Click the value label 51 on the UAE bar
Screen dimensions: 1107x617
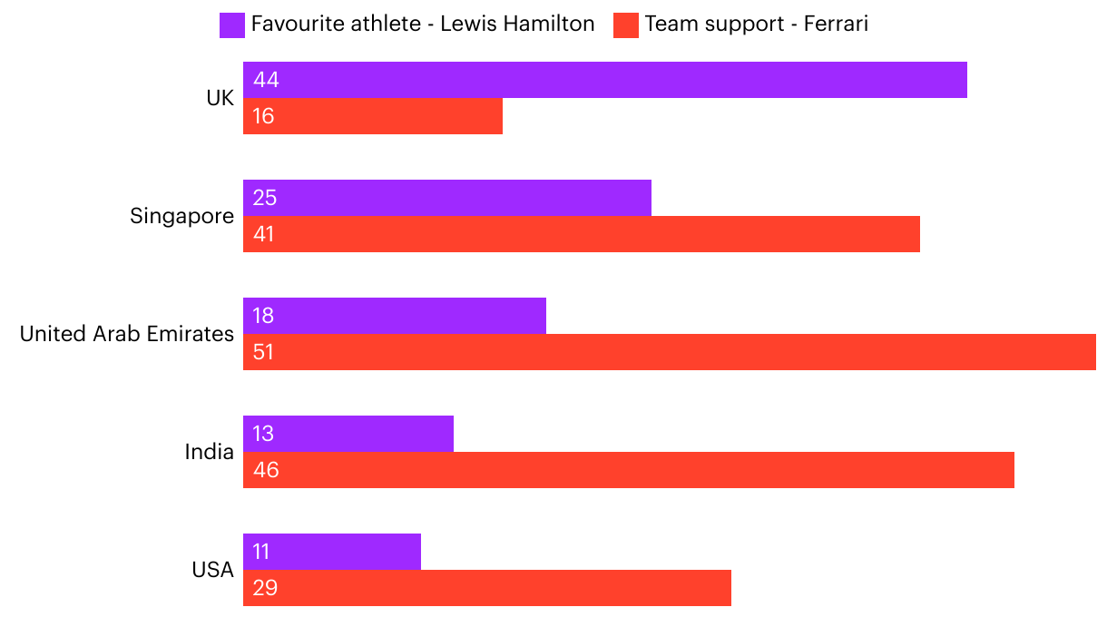point(263,352)
